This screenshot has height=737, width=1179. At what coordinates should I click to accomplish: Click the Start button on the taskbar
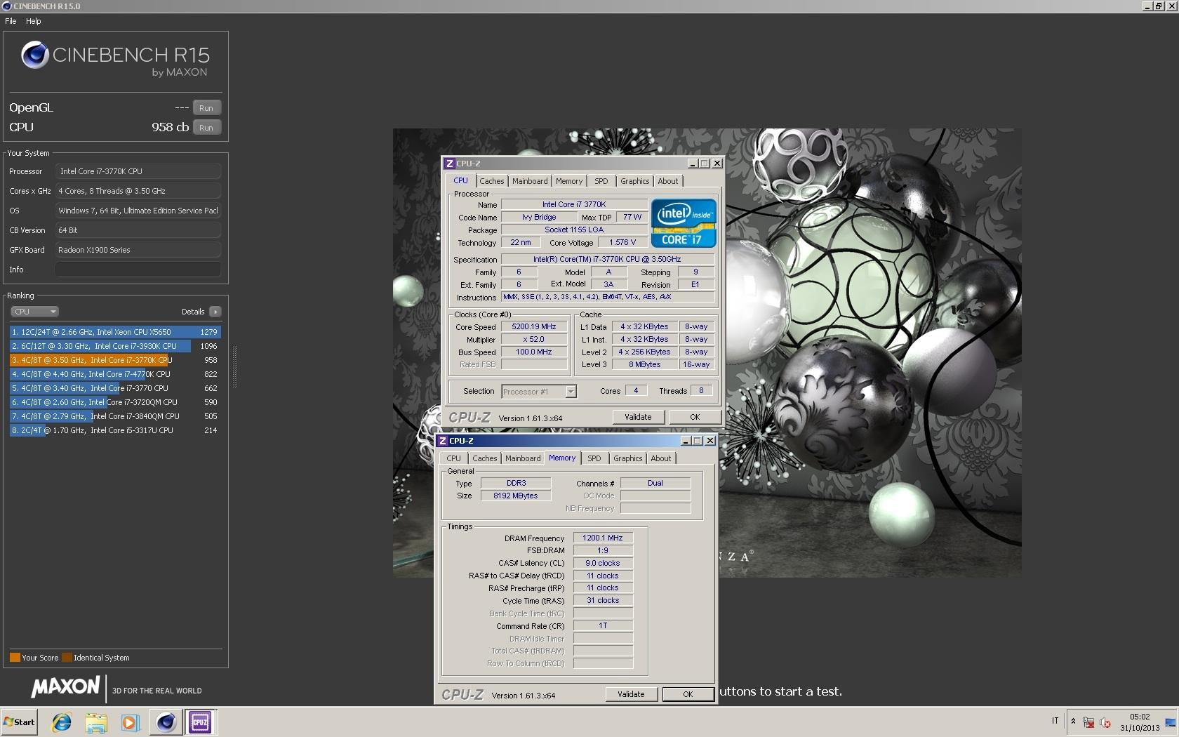pyautogui.click(x=19, y=722)
